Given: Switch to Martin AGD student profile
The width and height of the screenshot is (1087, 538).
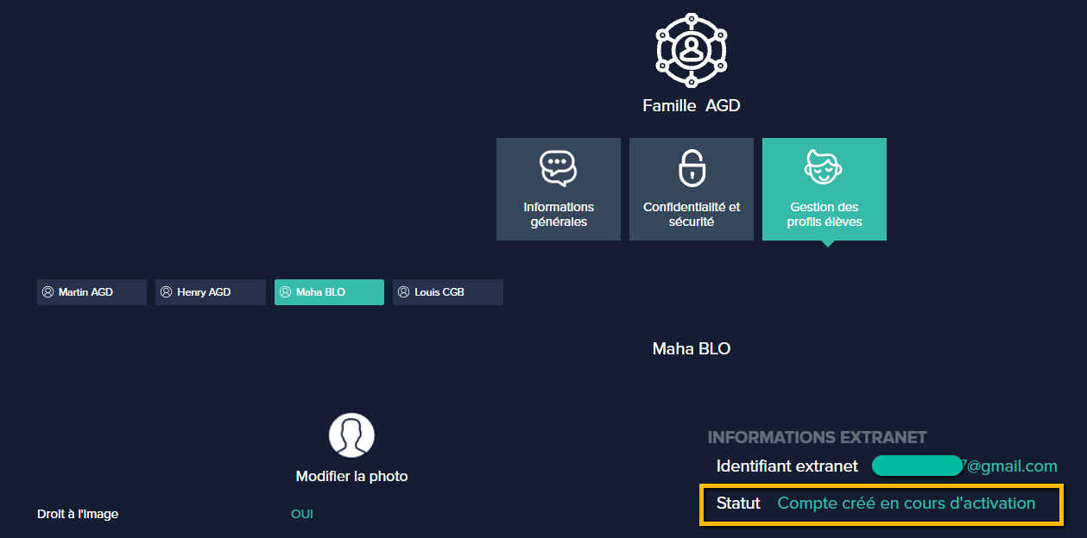Looking at the screenshot, I should (92, 292).
